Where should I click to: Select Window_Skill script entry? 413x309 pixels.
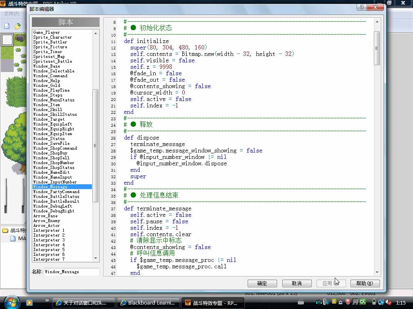[48, 109]
